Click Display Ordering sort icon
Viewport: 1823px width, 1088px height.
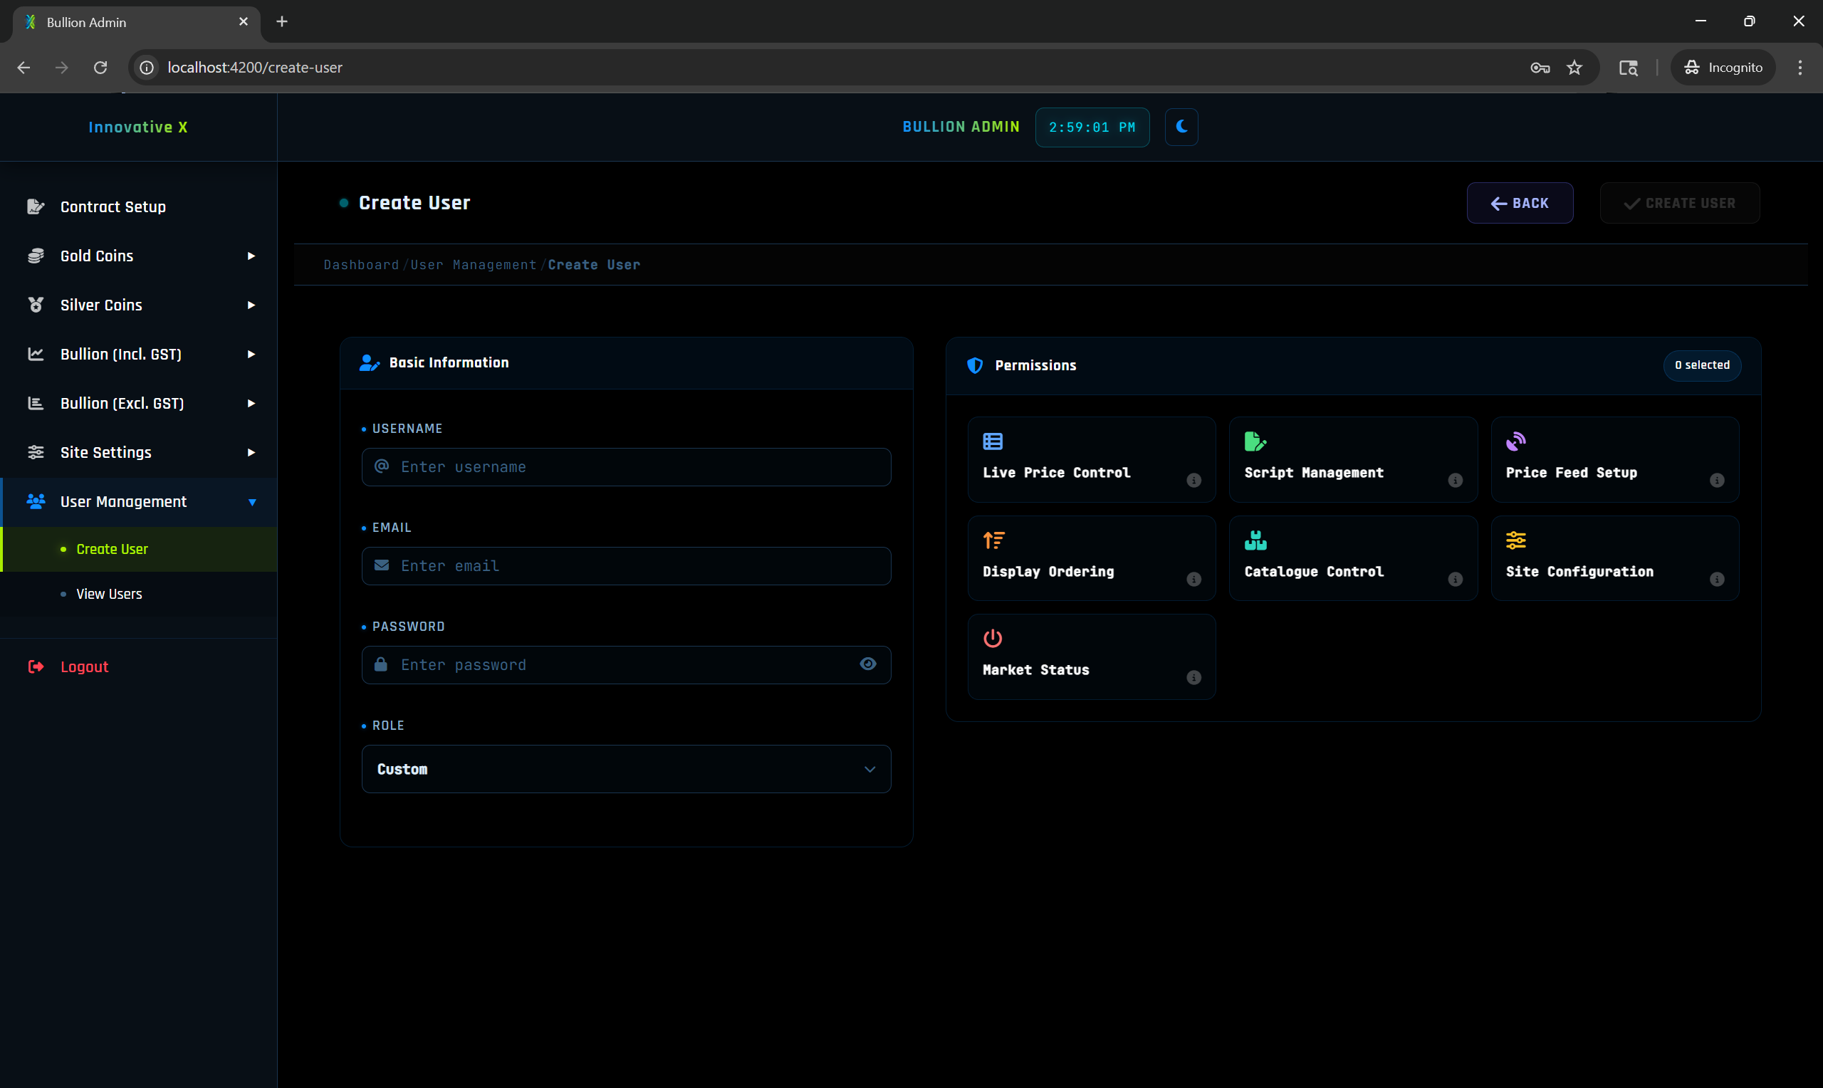993,540
